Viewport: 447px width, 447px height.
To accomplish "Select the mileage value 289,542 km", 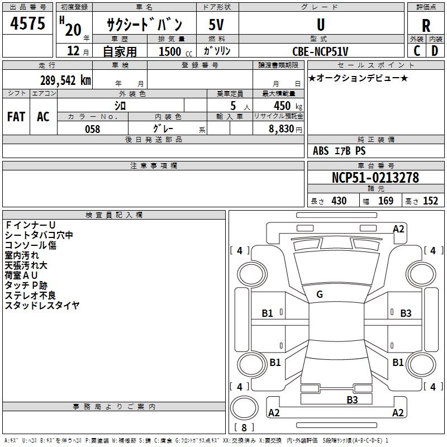I will pyautogui.click(x=65, y=80).
